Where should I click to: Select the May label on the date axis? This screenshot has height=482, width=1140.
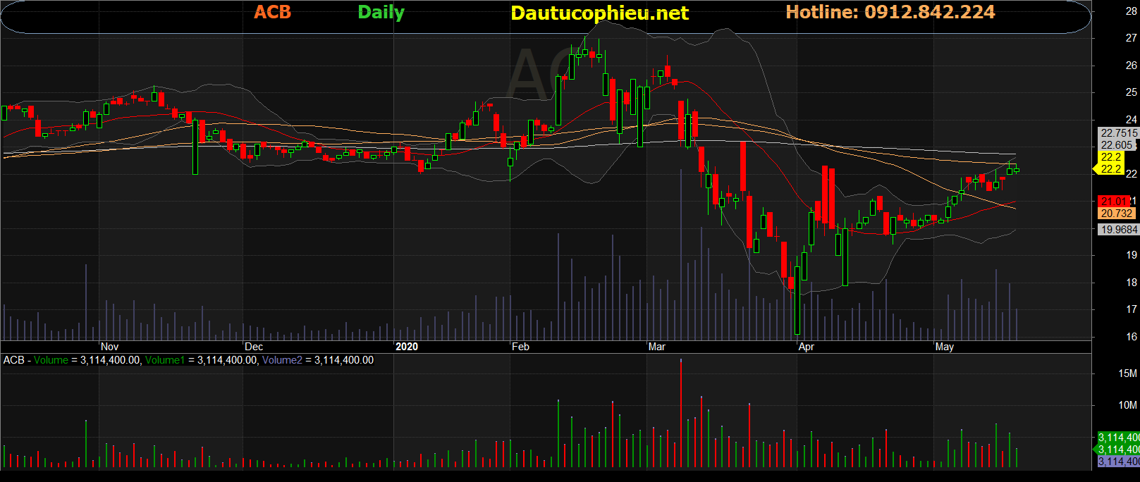(x=944, y=347)
